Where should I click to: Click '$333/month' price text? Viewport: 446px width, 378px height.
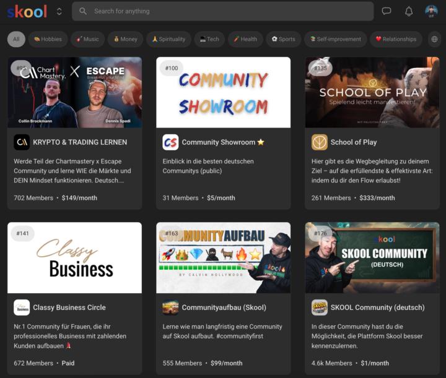[x=377, y=198]
